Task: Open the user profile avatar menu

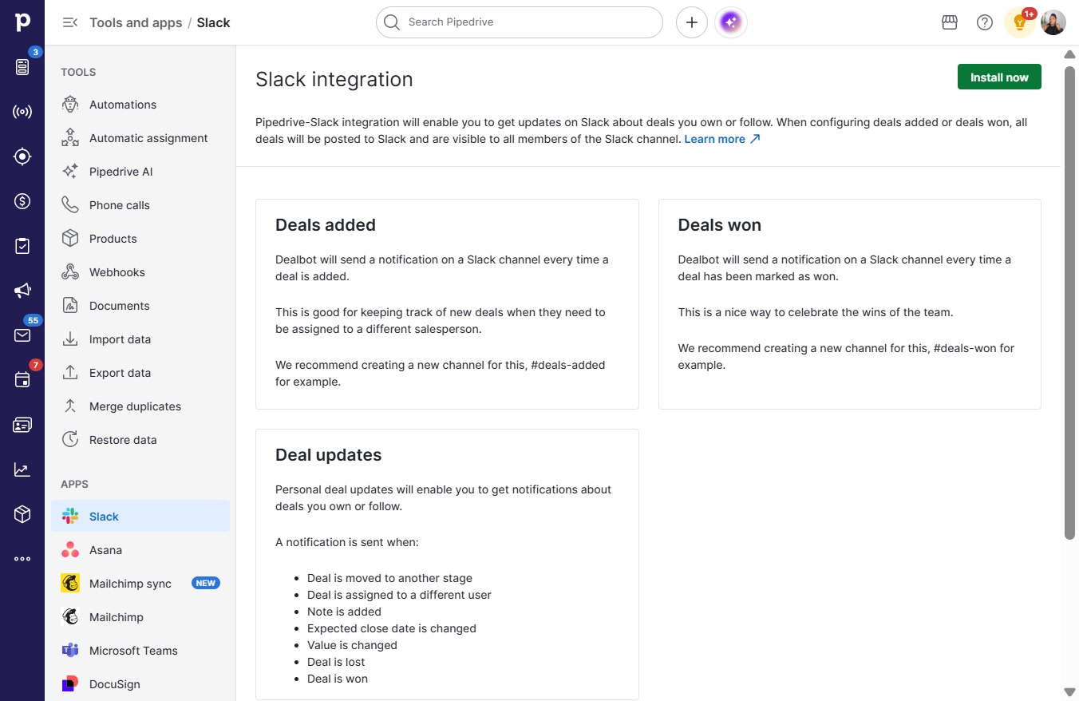Action: coord(1053,22)
